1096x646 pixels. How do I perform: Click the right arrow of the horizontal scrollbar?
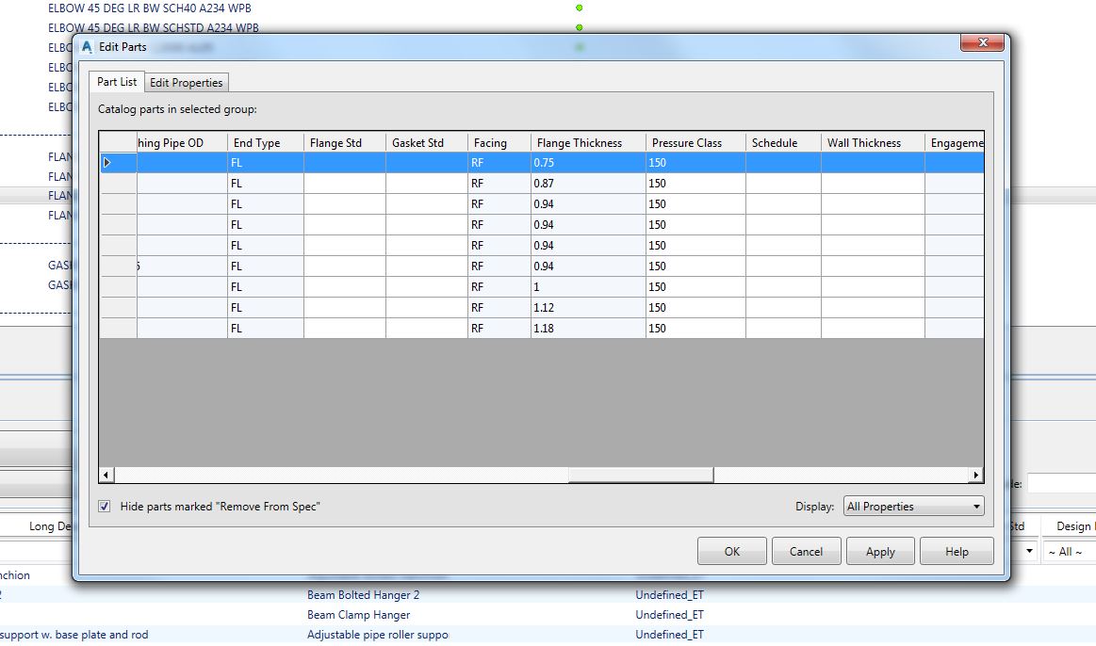tap(975, 475)
